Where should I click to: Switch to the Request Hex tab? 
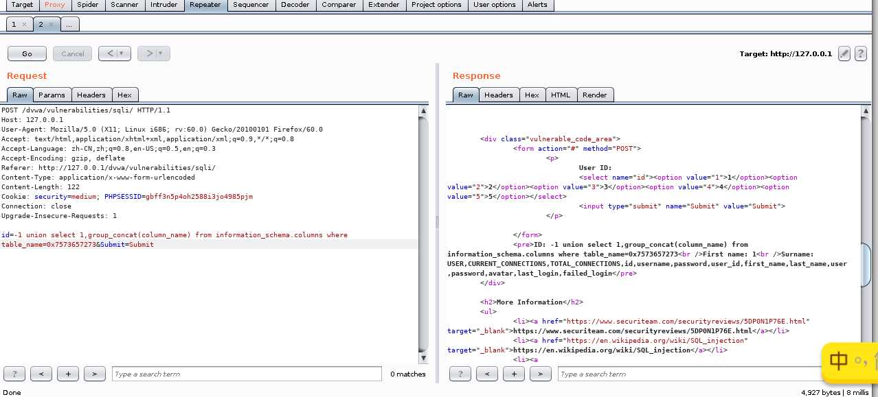(x=124, y=95)
